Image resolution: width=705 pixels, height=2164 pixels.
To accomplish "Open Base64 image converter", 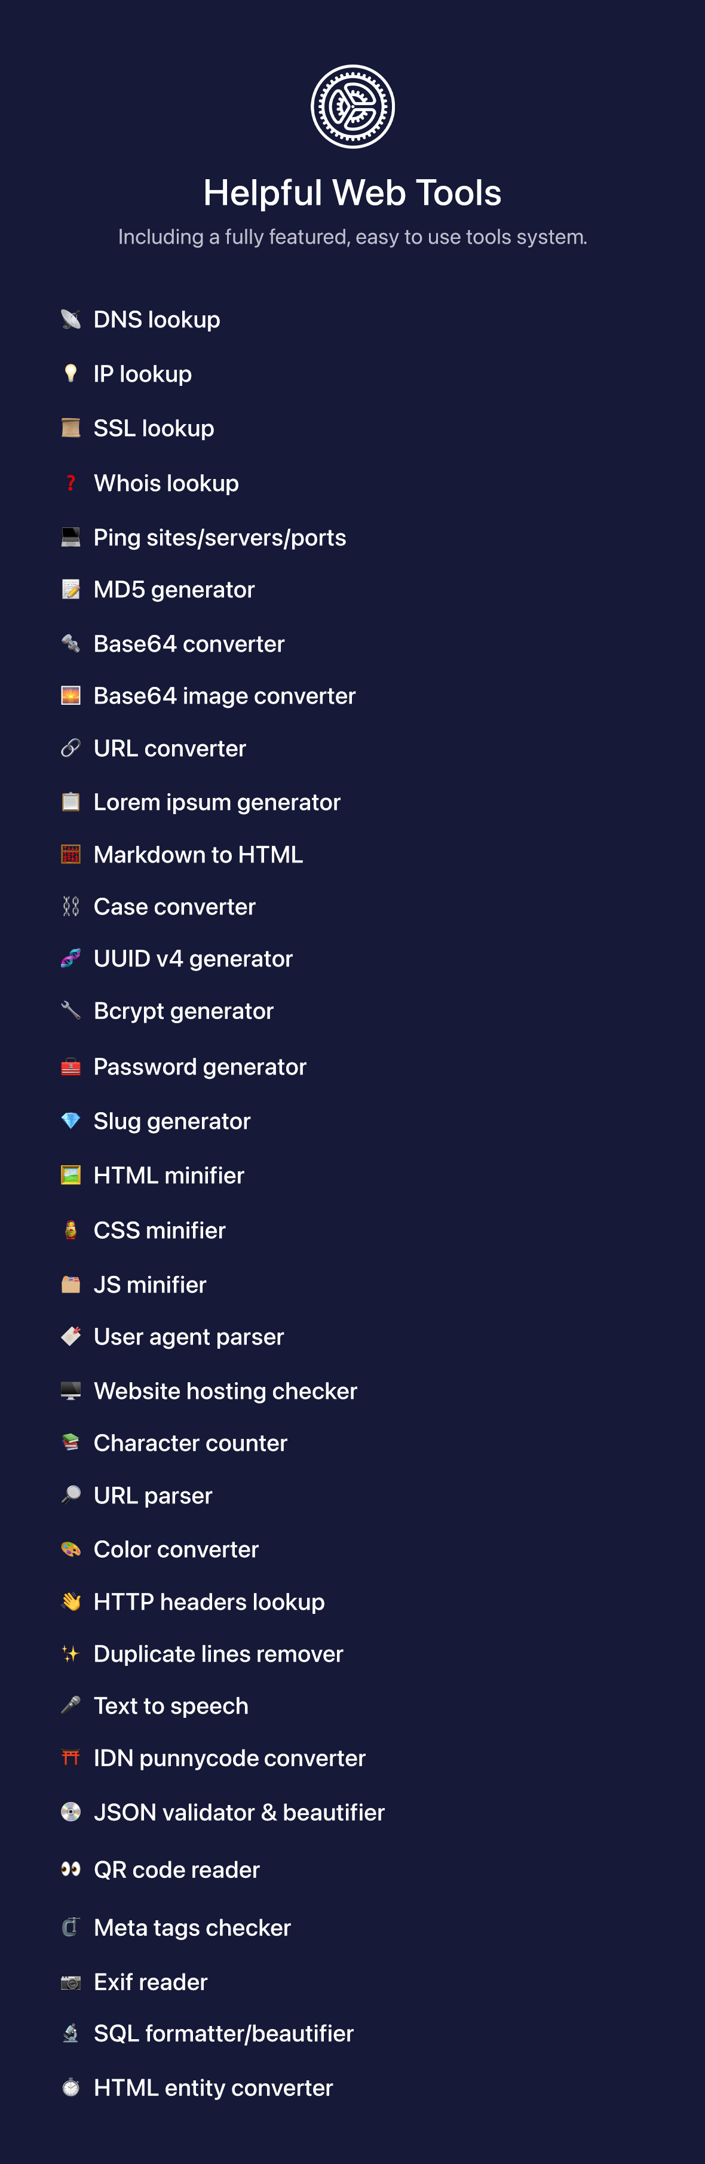I will coord(225,696).
